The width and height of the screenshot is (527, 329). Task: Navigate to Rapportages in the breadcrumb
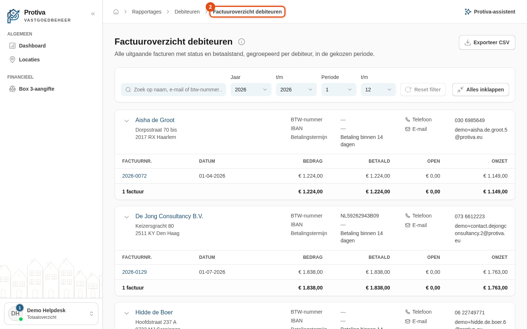click(x=147, y=12)
